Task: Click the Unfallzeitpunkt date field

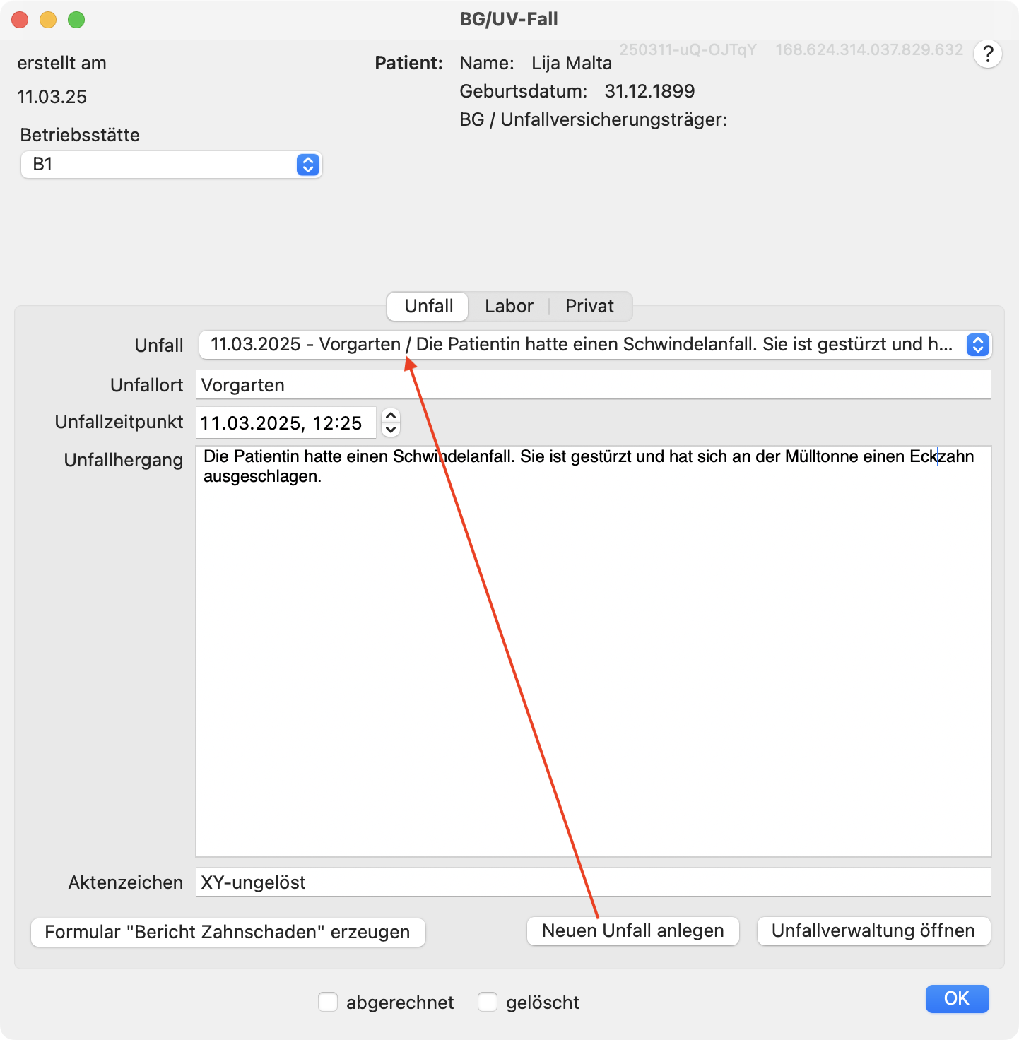Action: coord(285,422)
